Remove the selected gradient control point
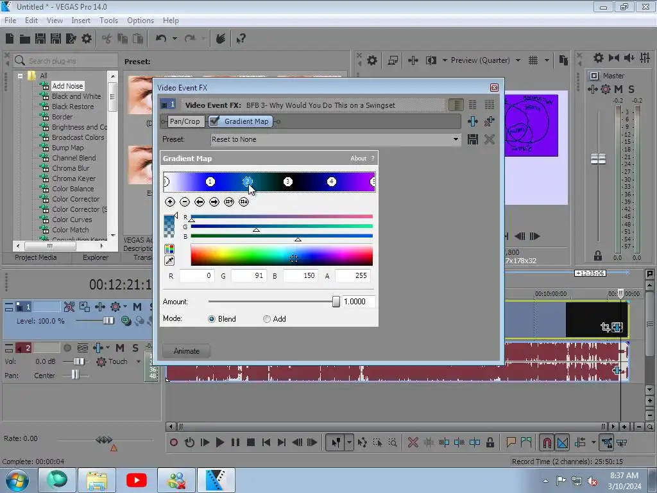 pyautogui.click(x=184, y=202)
